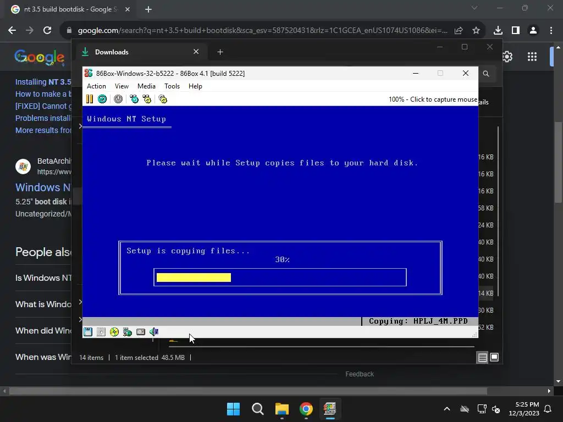This screenshot has width=563, height=422.
Task: Open the Chrome profile icon
Action: click(533, 31)
